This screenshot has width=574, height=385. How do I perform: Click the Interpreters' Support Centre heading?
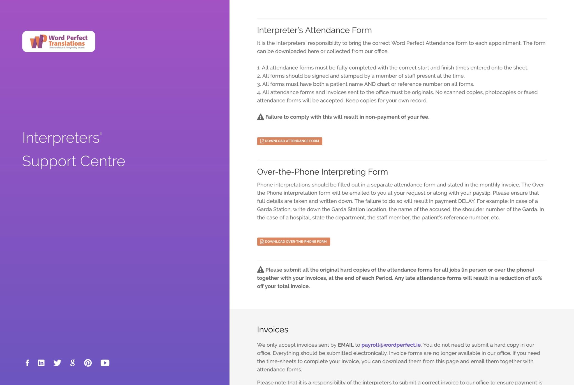click(73, 149)
